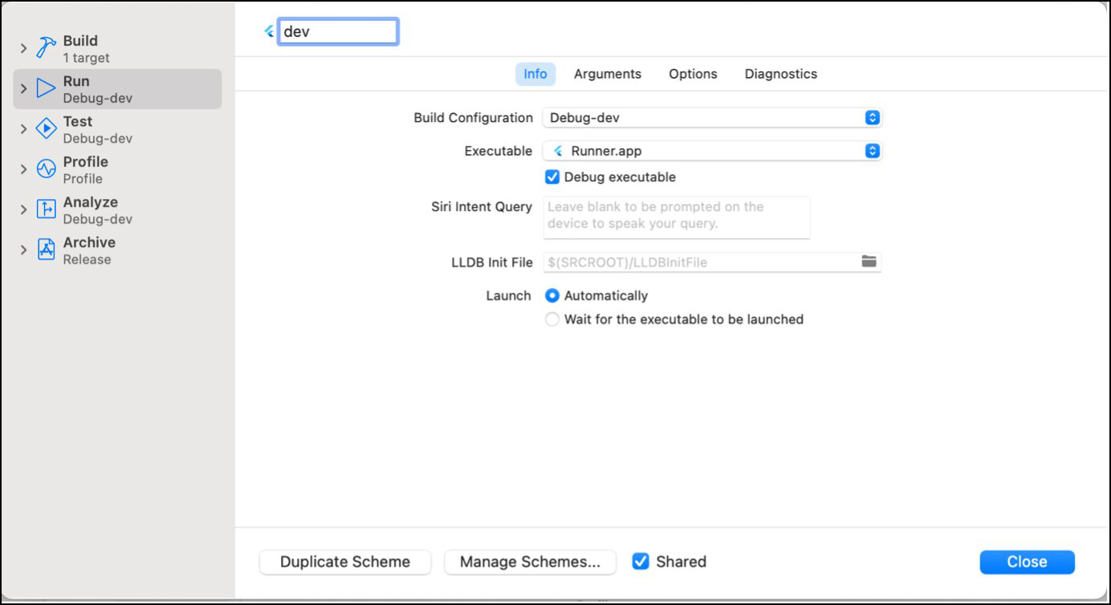Select the Archive icon in sidebar
1111x605 pixels.
click(x=47, y=250)
